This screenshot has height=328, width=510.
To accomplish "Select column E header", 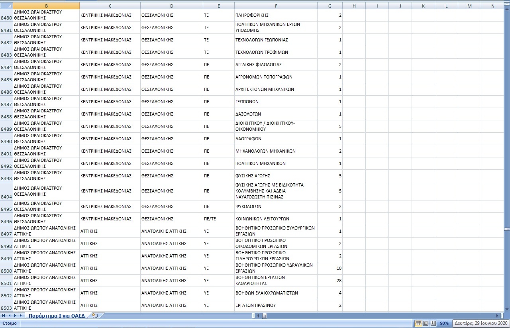I will [x=219, y=6].
